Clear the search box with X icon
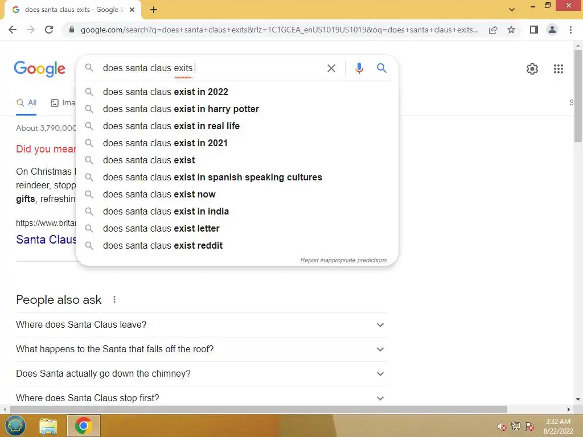Screen dimensions: 583x437 (x=331, y=68)
